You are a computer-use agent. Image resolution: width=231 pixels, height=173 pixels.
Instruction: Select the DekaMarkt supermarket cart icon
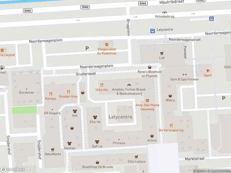[x=53, y=149]
